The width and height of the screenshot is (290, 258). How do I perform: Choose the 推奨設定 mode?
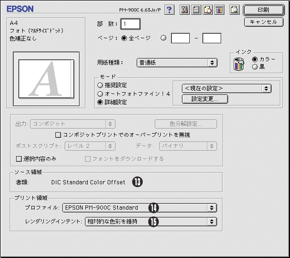[100, 85]
